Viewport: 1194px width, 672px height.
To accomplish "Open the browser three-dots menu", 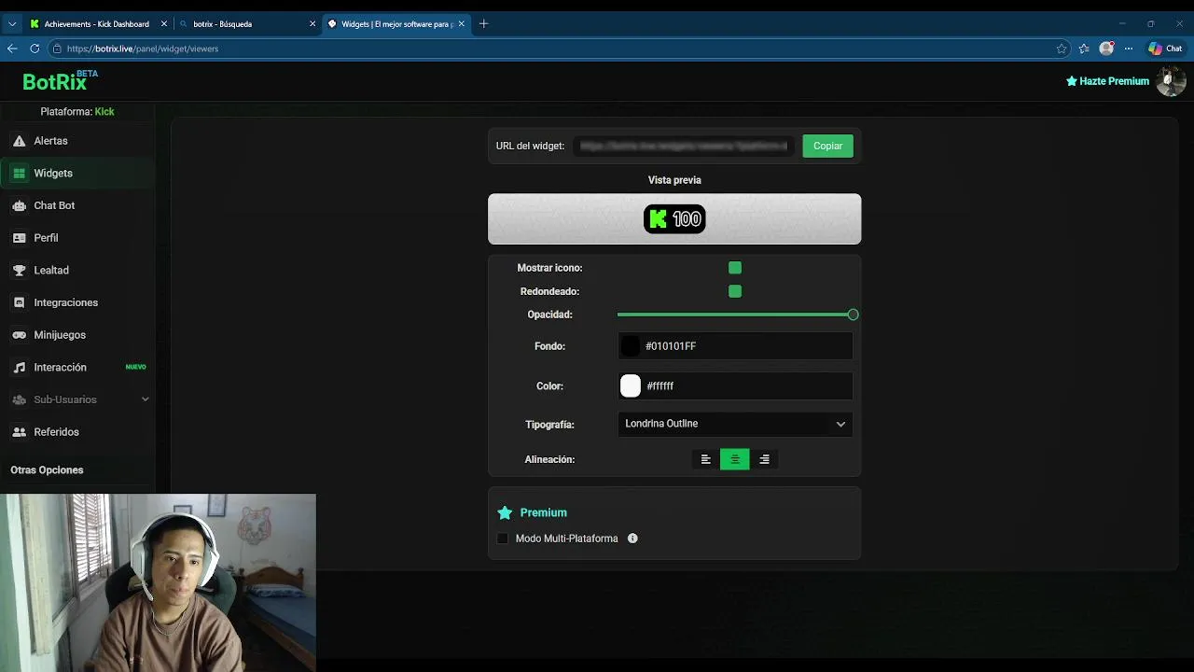I will (x=1129, y=49).
